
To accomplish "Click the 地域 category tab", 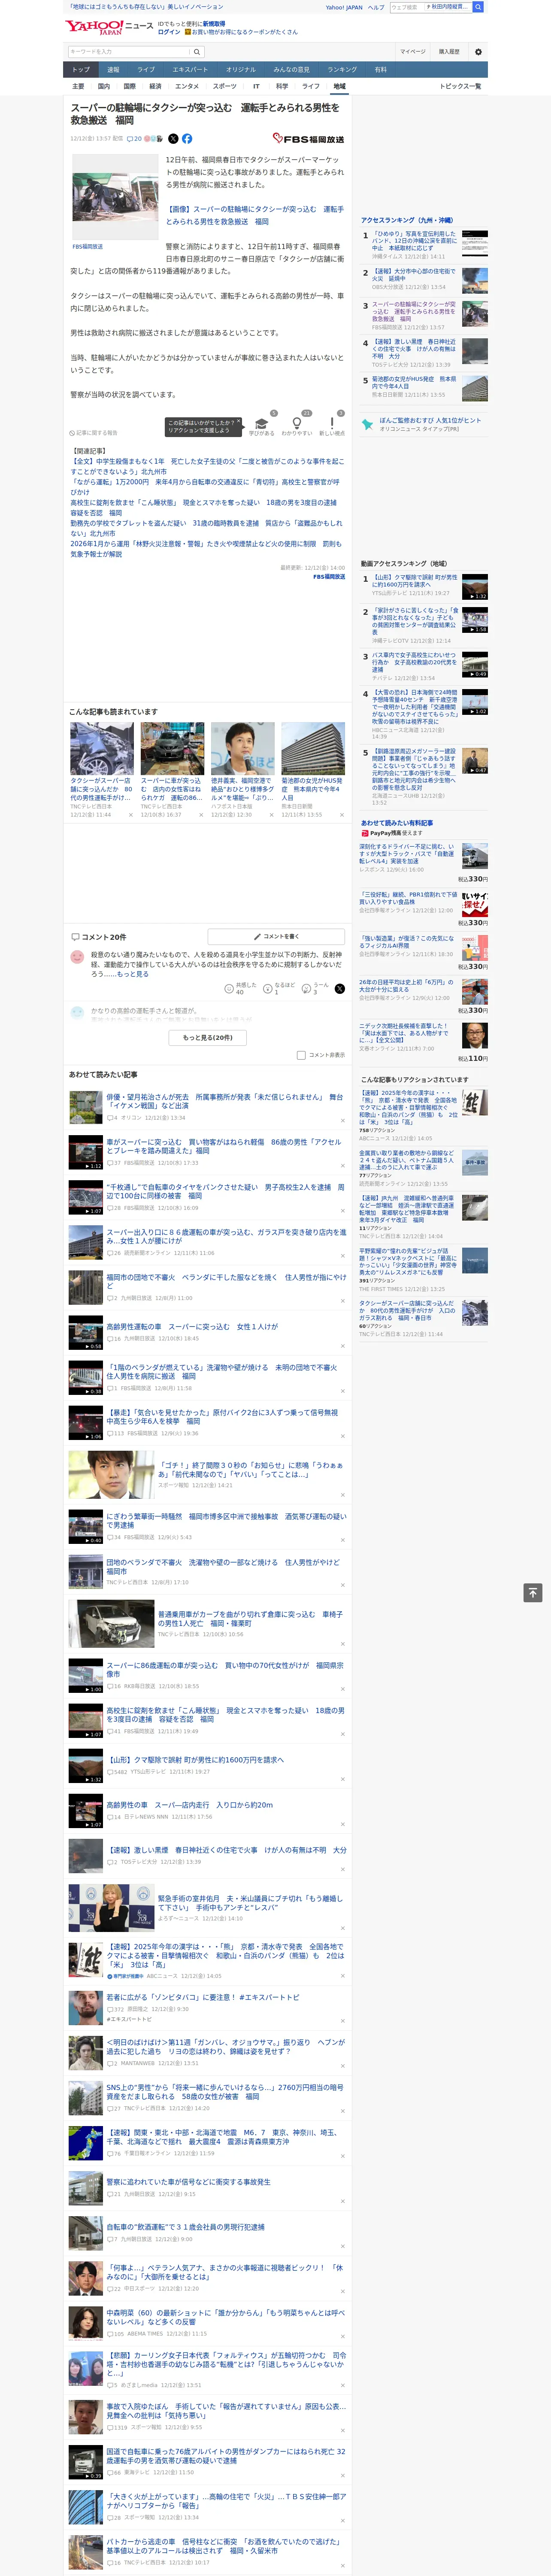I will pos(339,86).
